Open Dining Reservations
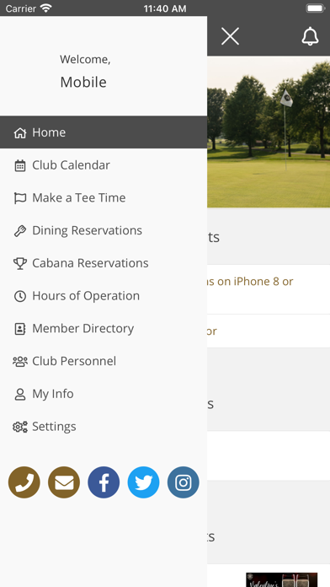This screenshot has width=330, height=587. pos(104,230)
